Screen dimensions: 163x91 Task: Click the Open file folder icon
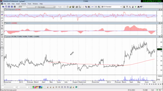70,7
